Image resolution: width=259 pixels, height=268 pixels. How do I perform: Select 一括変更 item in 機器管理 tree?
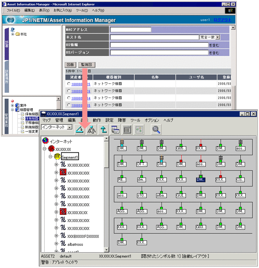31,132
